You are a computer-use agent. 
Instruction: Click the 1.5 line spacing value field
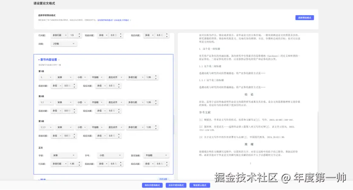(x=73, y=35)
